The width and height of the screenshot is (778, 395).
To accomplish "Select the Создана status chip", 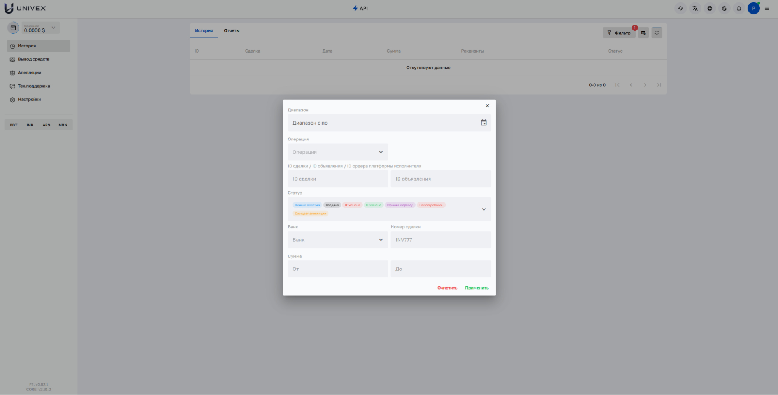I will point(332,205).
